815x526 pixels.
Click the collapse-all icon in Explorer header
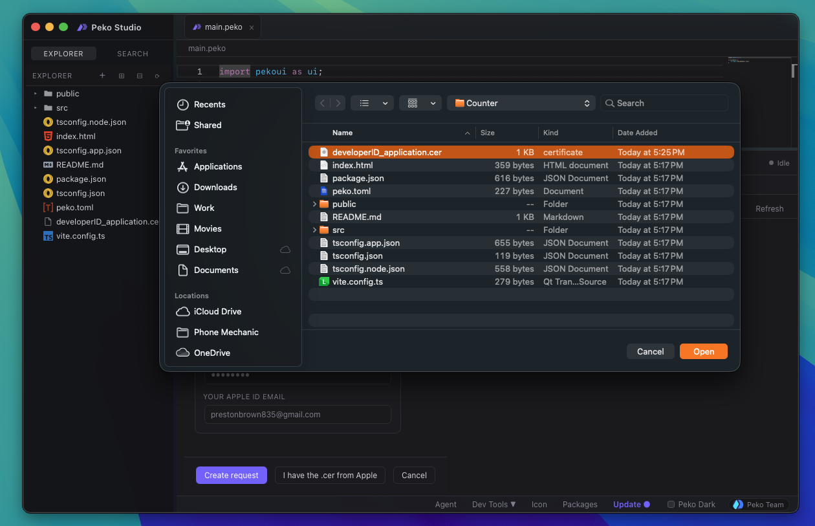coord(139,76)
